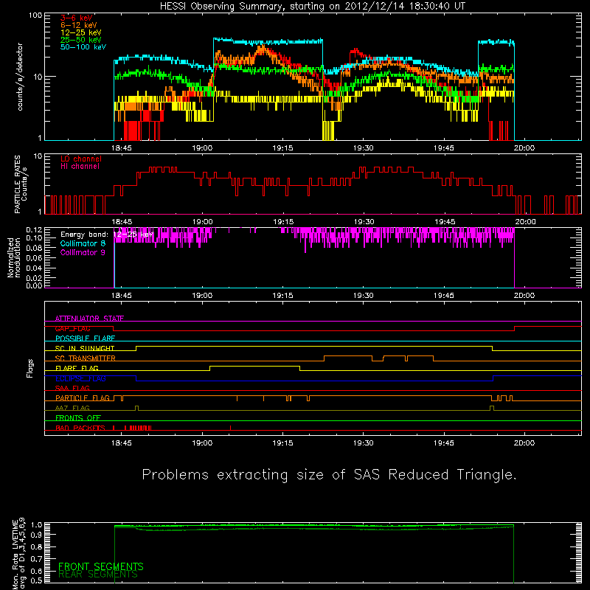Click the ECLIPSE_FLAG label

click(80, 378)
